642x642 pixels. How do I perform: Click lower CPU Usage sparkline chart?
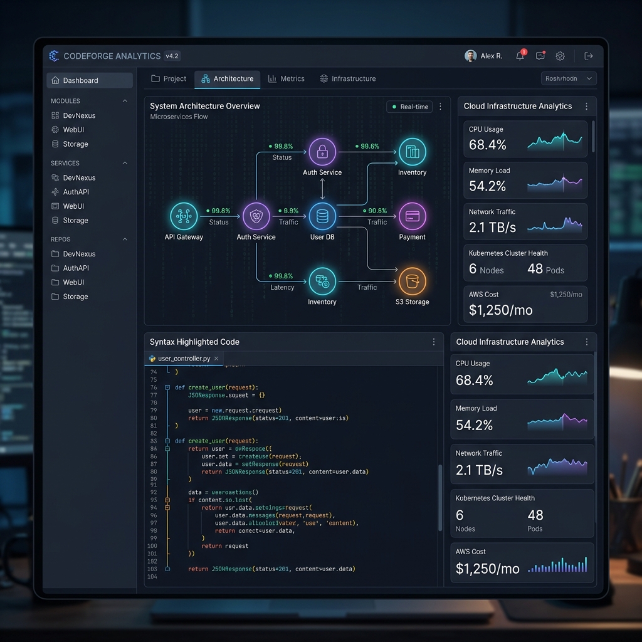coord(557,376)
